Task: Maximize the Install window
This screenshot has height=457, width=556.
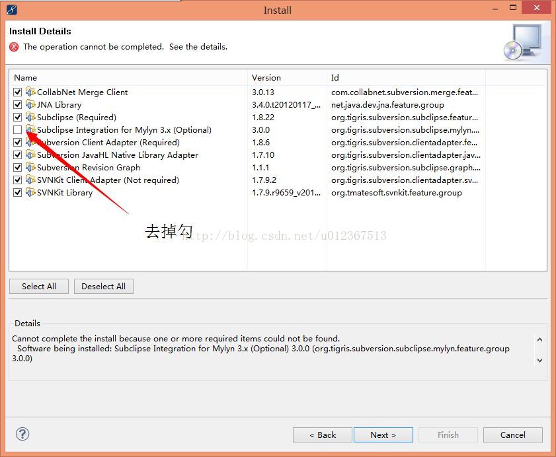Action: (513, 8)
